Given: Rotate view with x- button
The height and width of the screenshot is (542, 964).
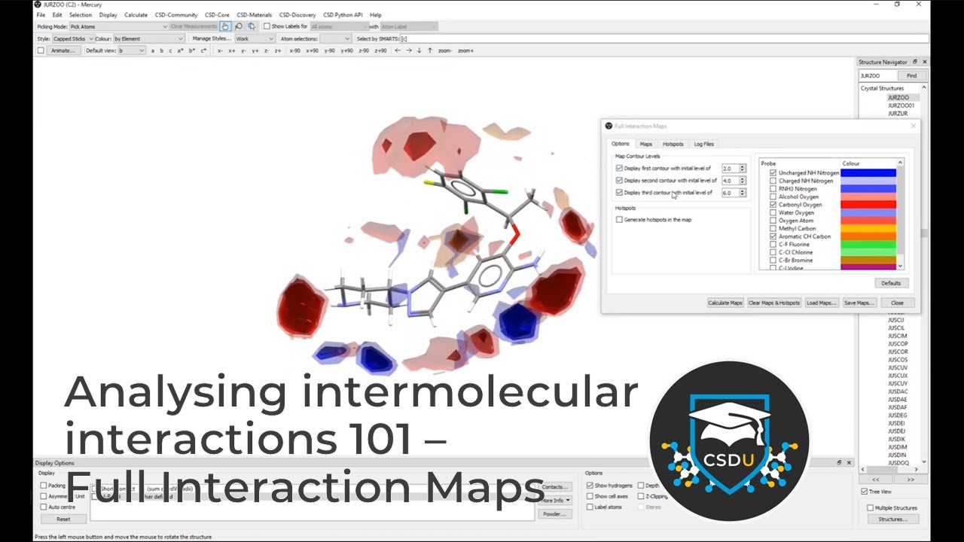Looking at the screenshot, I should (220, 50).
